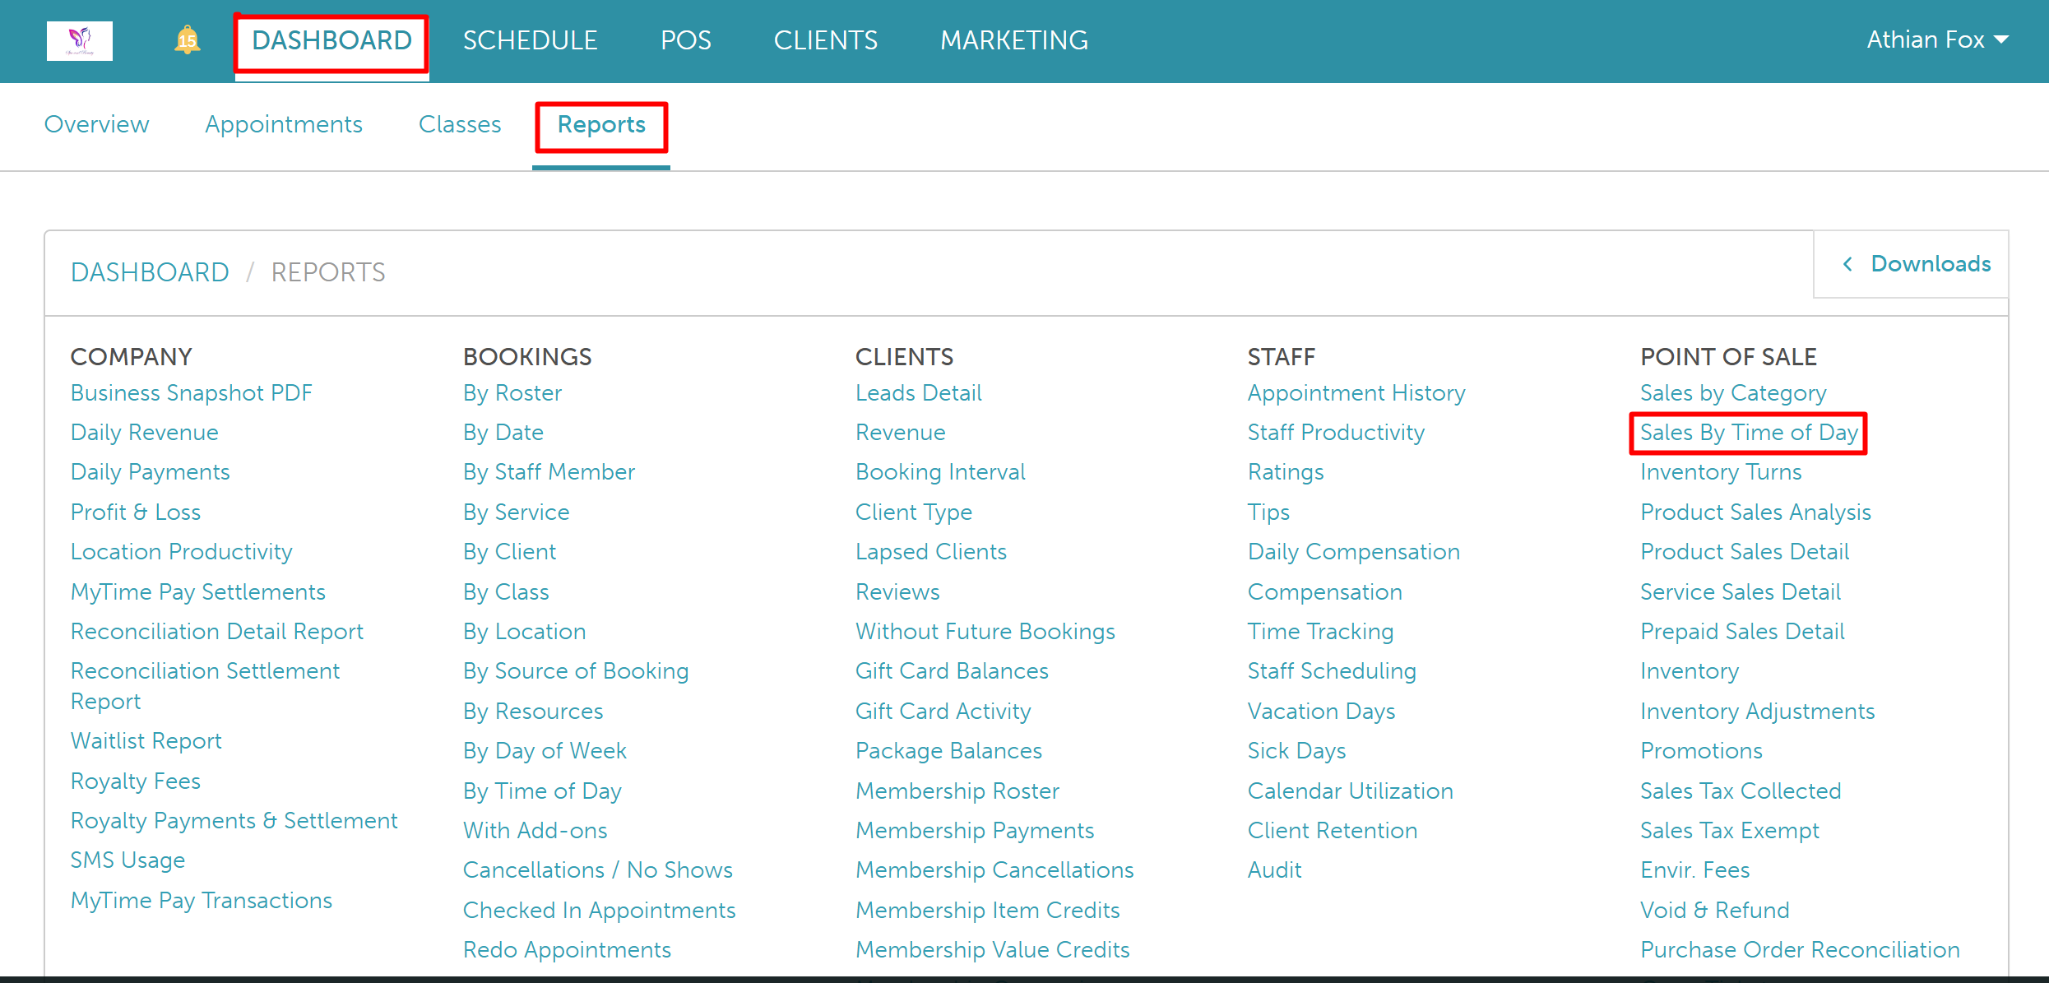2049x983 pixels.
Task: View the Client Retention report
Action: 1332,831
